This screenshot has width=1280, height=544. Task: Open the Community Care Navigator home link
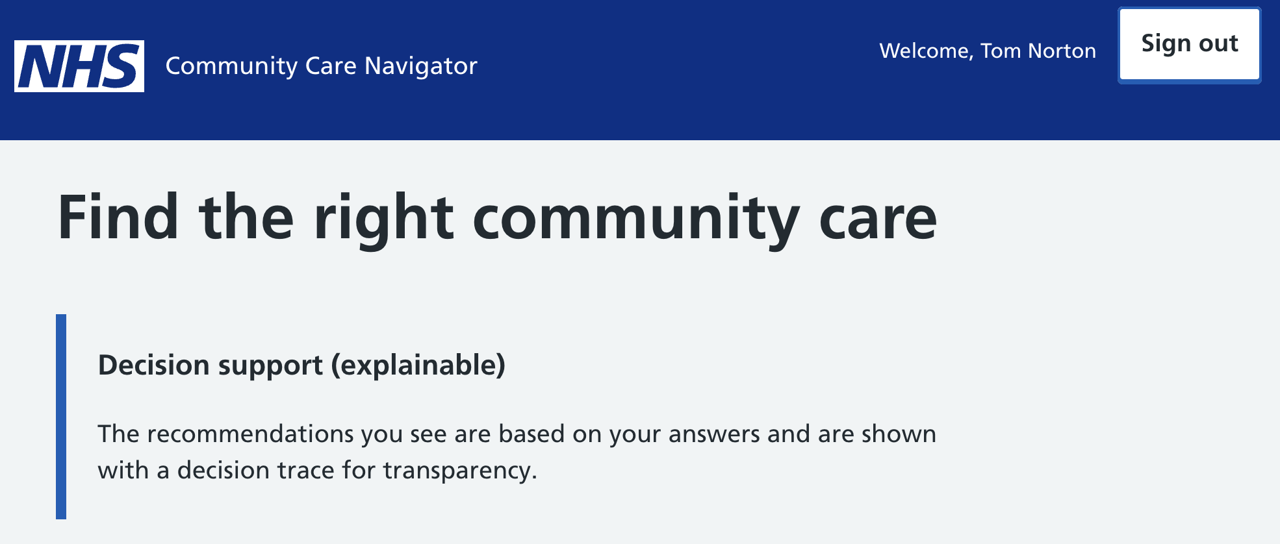click(321, 66)
